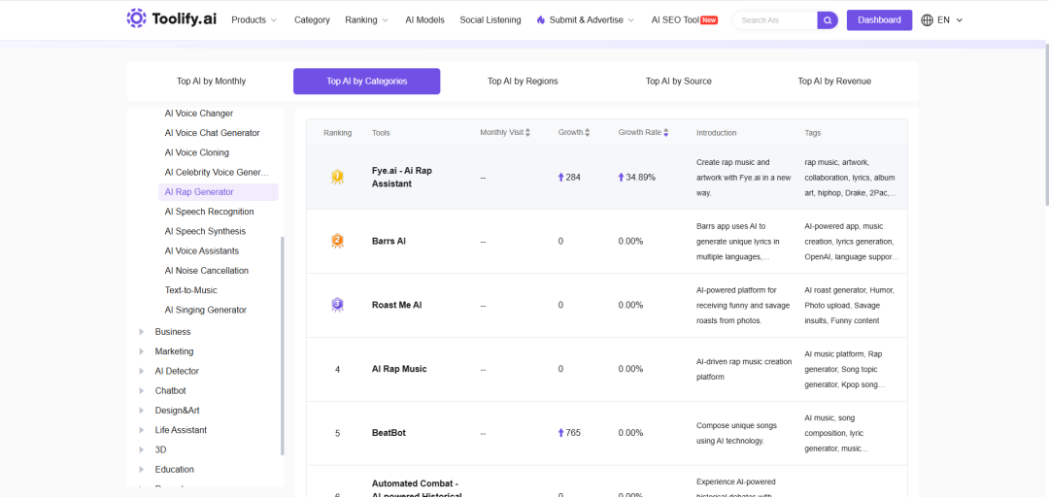Open the Roast Me AI tool
Image resolution: width=1049 pixels, height=497 pixels.
point(396,305)
